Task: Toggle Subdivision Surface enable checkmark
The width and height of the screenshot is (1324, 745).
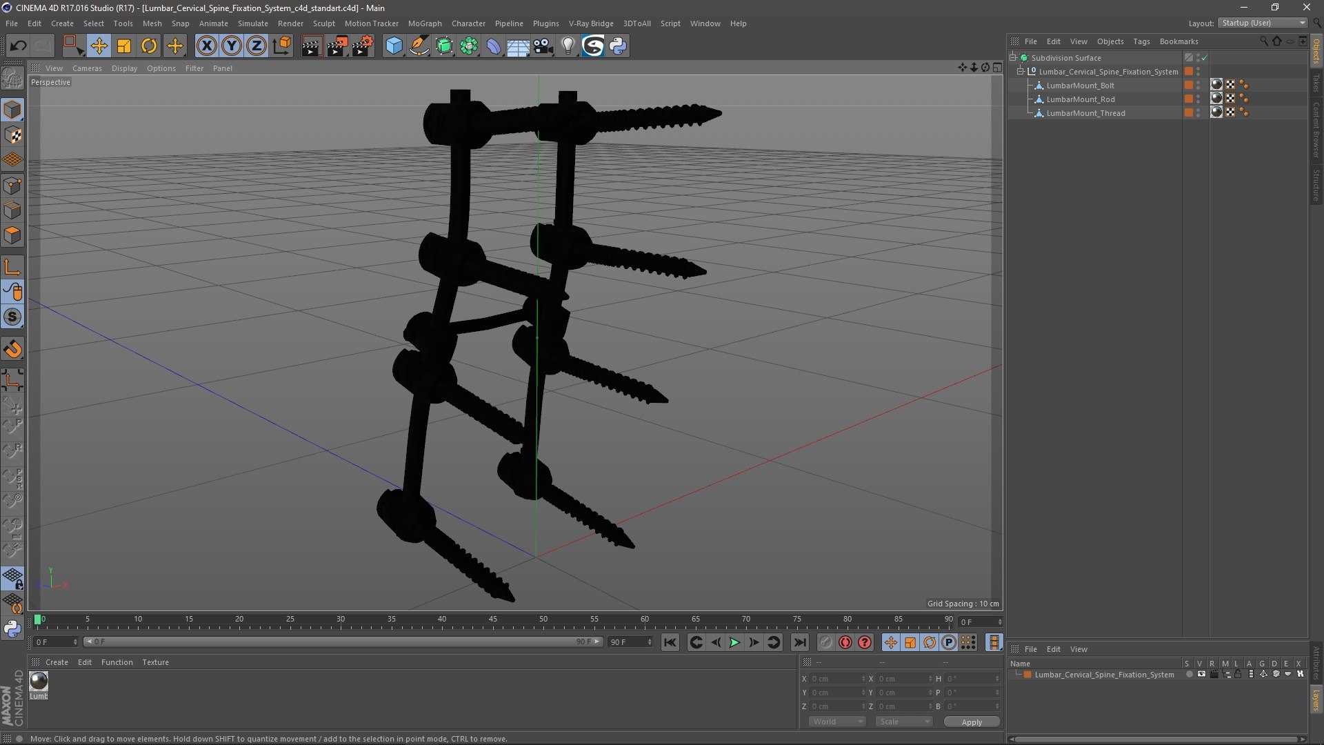Action: click(1205, 58)
